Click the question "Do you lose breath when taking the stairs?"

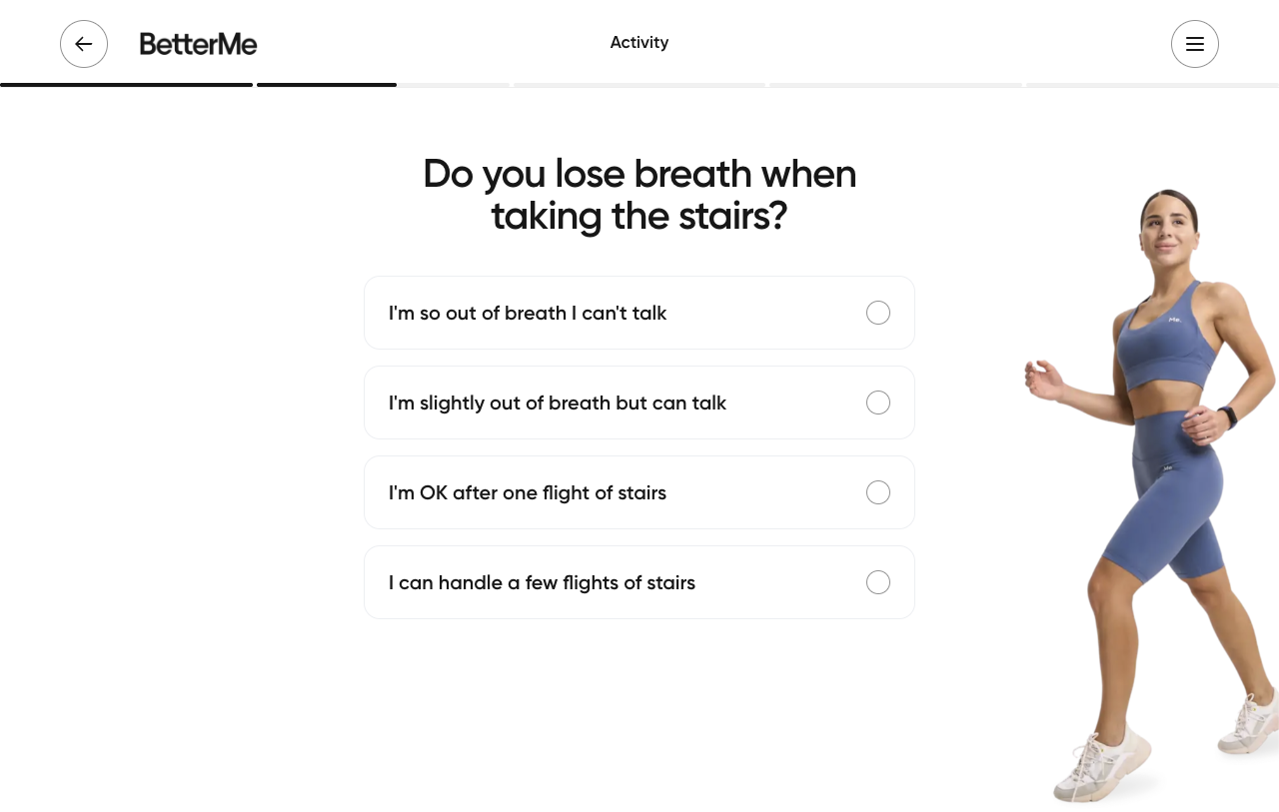tap(639, 195)
